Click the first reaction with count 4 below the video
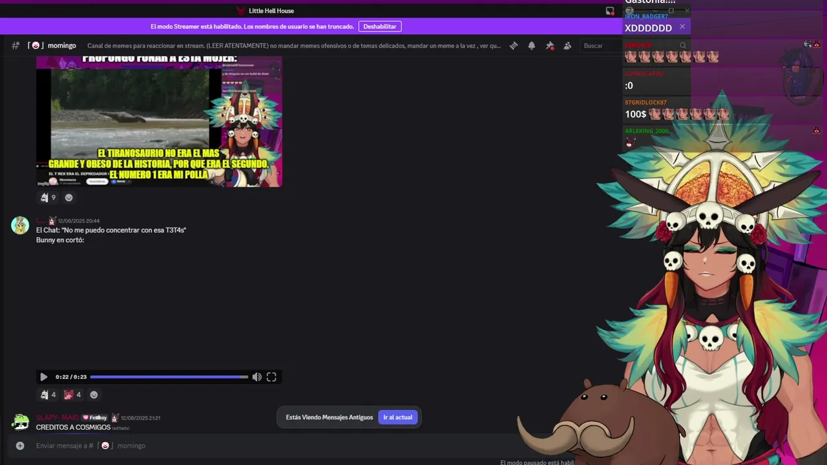827x465 pixels. pyautogui.click(x=48, y=395)
